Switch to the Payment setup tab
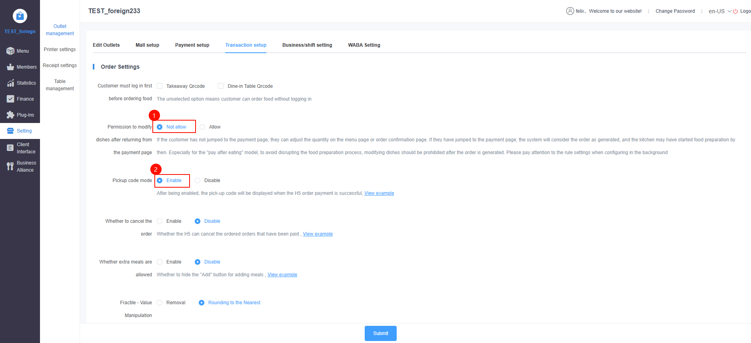Image resolution: width=751 pixels, height=343 pixels. click(192, 45)
